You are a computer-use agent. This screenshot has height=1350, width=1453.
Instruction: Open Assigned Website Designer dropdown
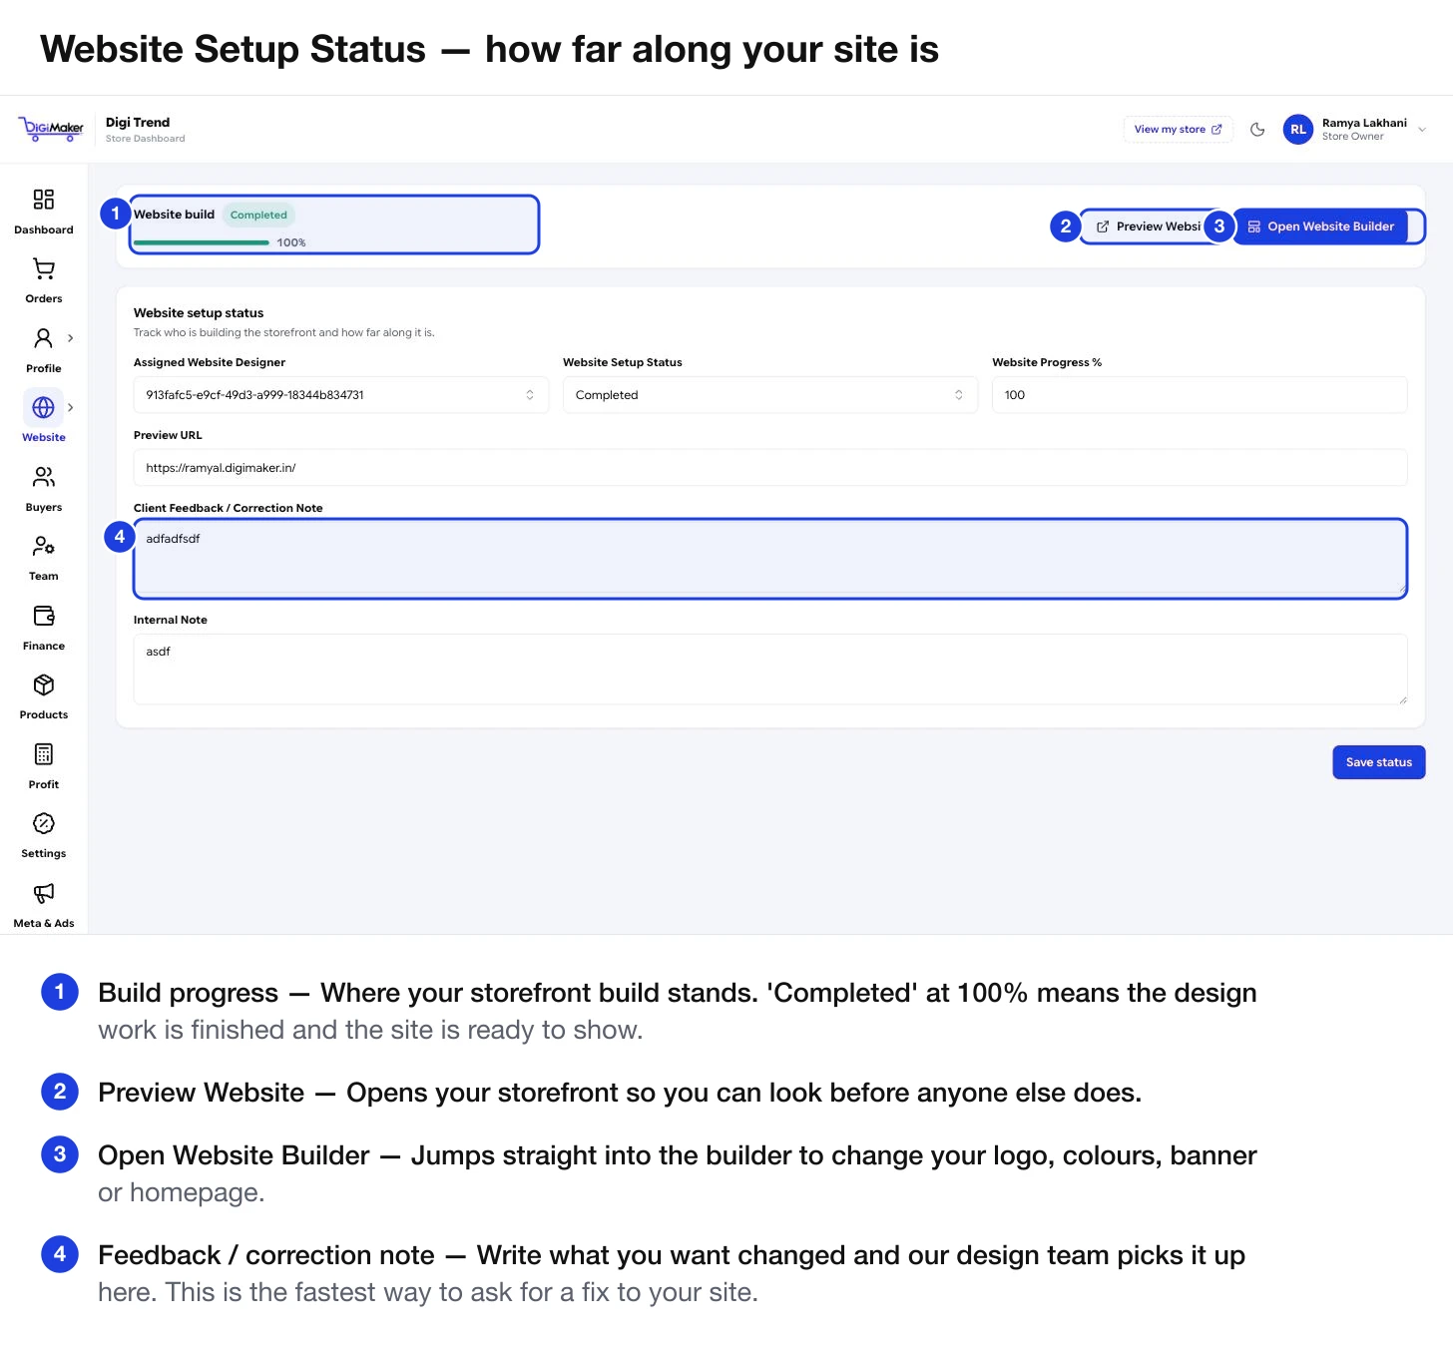point(341,395)
